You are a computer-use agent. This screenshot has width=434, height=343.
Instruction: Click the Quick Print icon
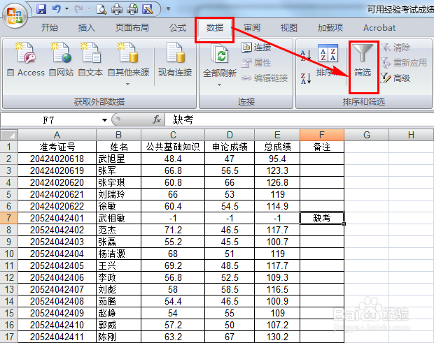(x=132, y=9)
